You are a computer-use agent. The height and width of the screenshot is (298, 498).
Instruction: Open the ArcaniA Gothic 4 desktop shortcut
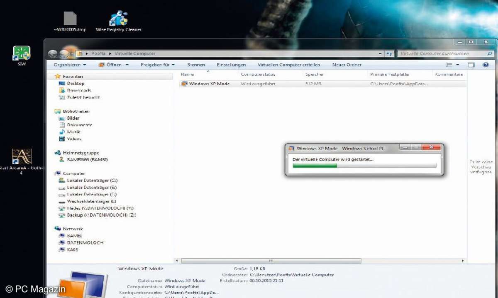[21, 162]
